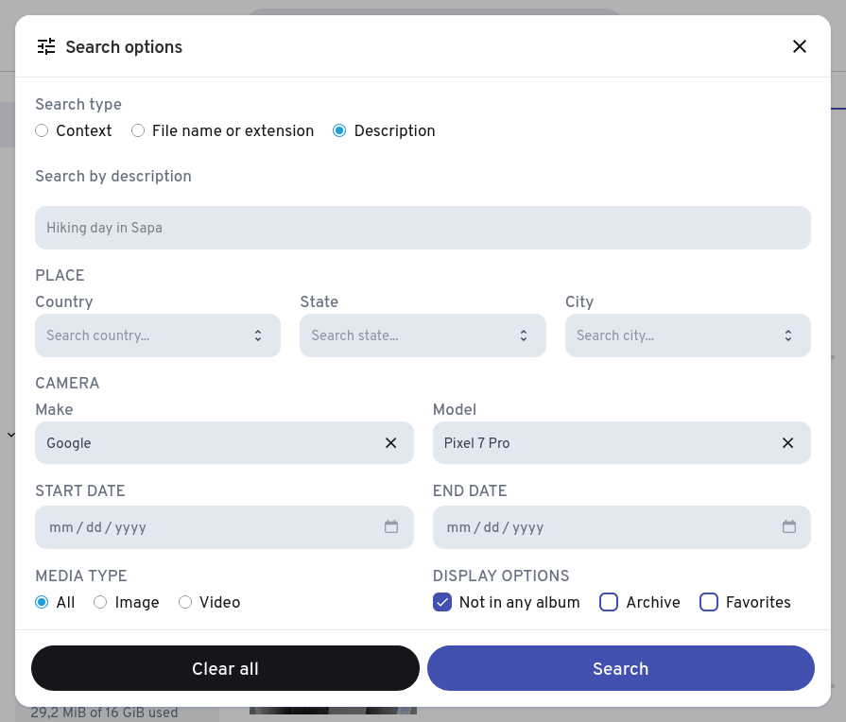
Task: Enable the Archive checkbox
Action: pyautogui.click(x=609, y=602)
